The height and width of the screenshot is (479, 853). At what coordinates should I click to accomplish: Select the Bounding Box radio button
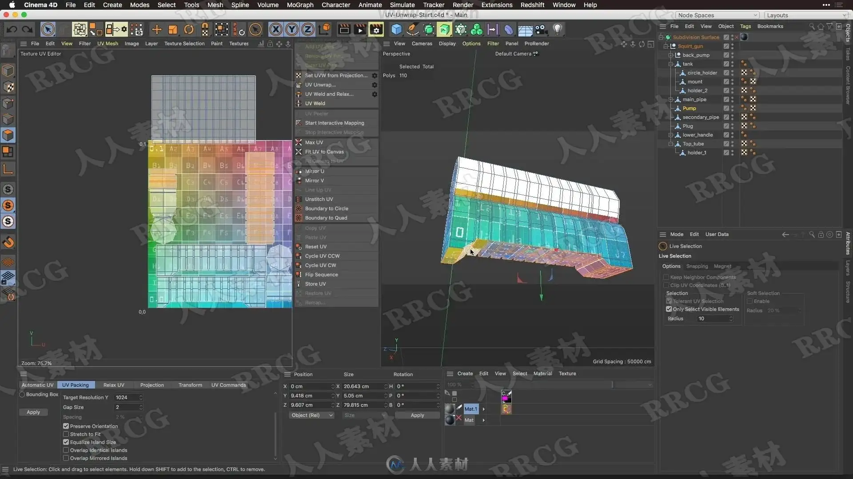[x=22, y=394]
